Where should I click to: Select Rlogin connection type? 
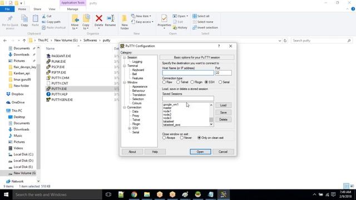tap(192, 82)
